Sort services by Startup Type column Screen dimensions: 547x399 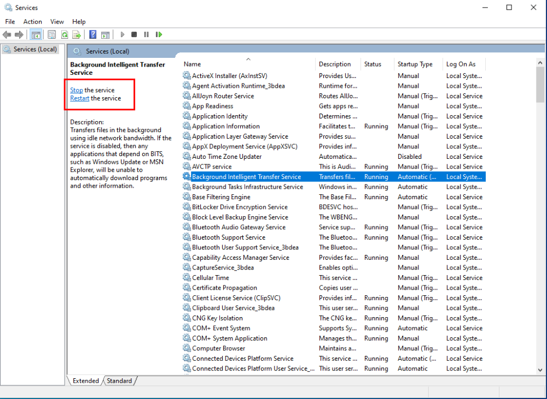(415, 64)
